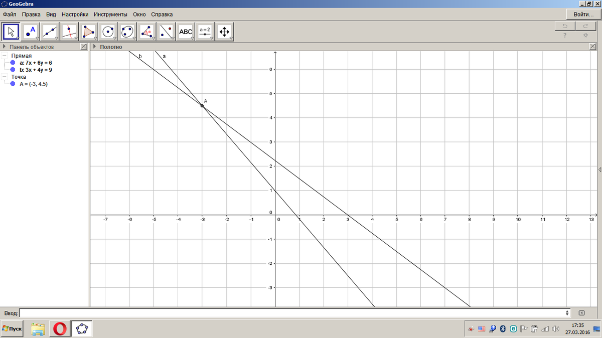Select the Polygon tool
Screen dimensions: 602x338
click(x=89, y=32)
